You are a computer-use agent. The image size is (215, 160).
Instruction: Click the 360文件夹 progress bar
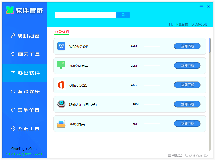pos(152,124)
